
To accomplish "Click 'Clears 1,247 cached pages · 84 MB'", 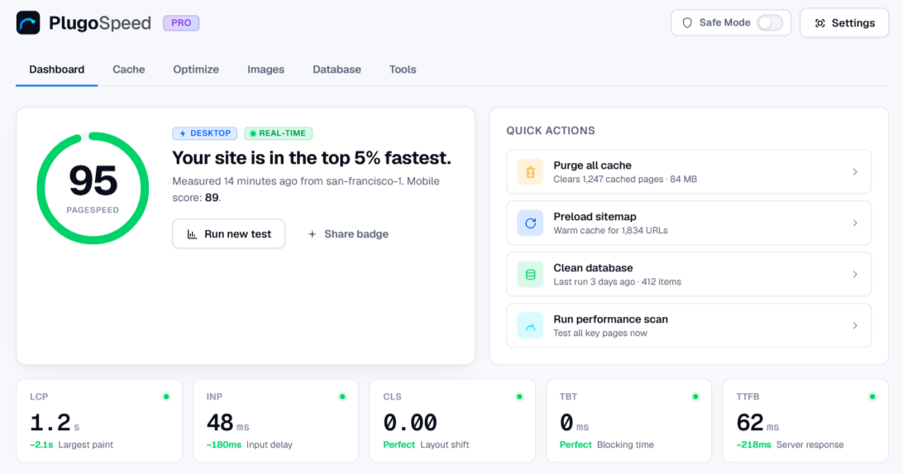I will pyautogui.click(x=625, y=180).
